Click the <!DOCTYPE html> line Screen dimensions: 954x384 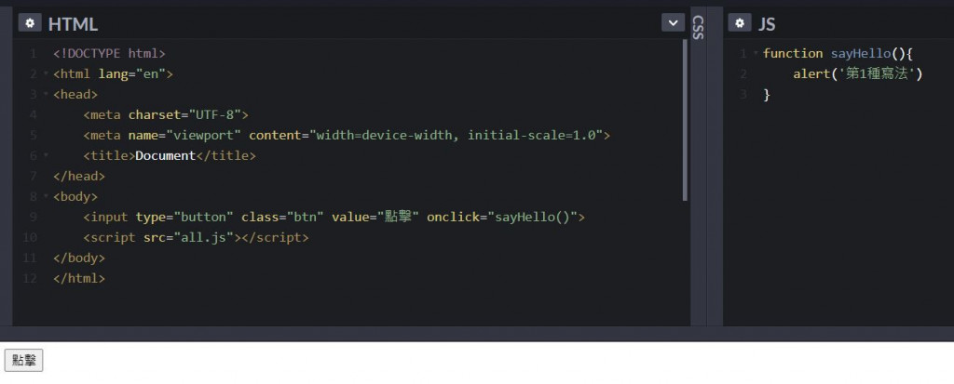(110, 54)
